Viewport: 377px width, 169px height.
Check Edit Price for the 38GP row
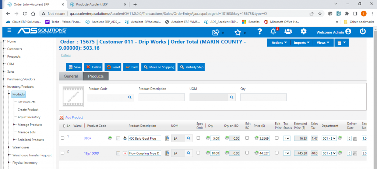click(277, 138)
